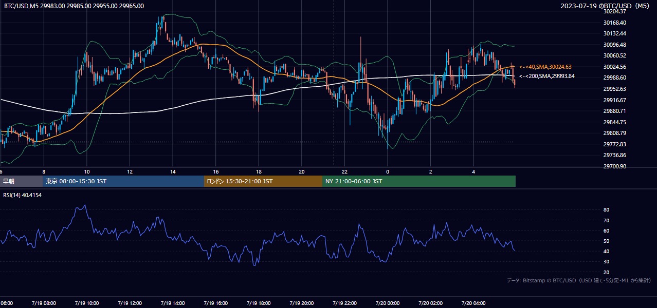The height and width of the screenshot is (308, 657).
Task: Click the 7/19 12:00 time label
Action: [x=130, y=303]
